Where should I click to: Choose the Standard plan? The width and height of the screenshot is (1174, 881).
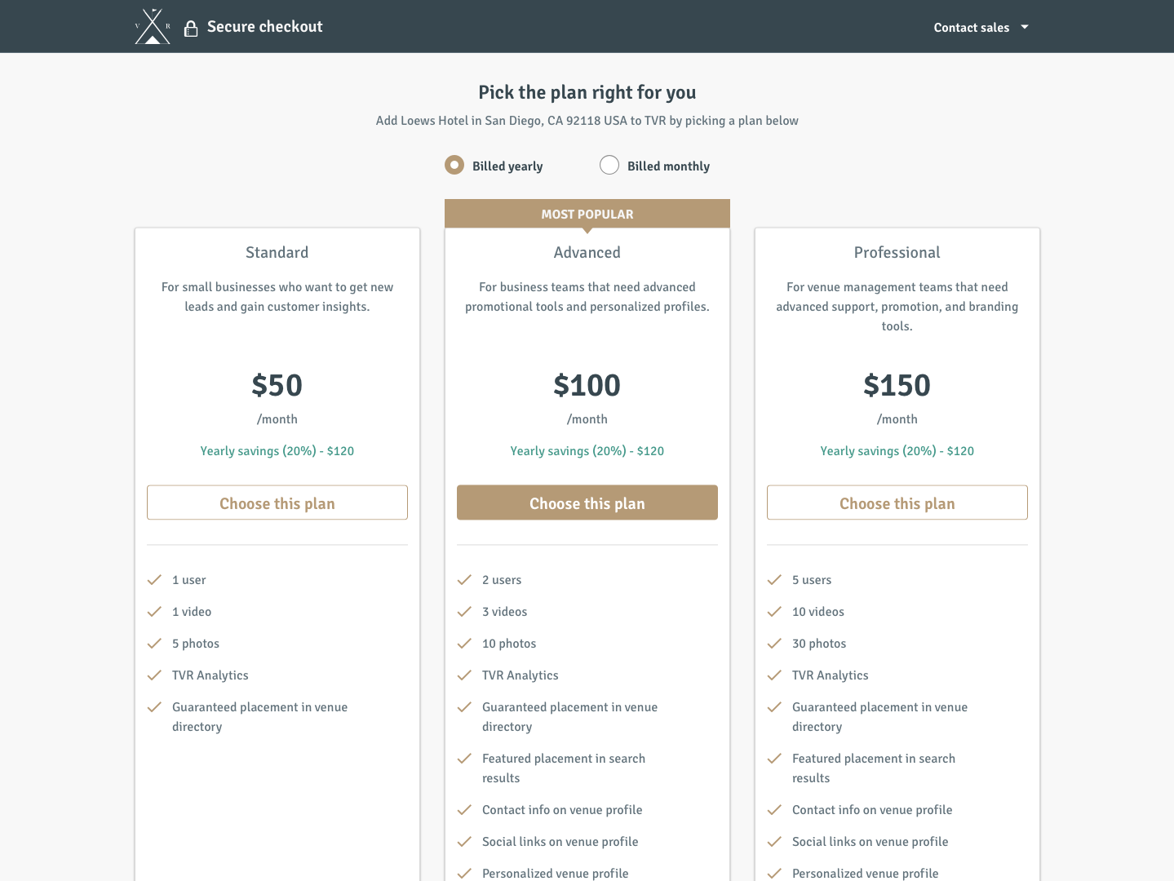click(277, 502)
